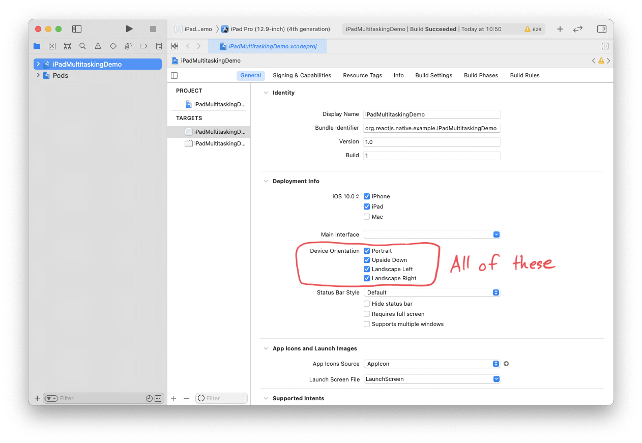Expand the Pods project in navigator
Screen dimensions: 642x443
pyautogui.click(x=38, y=75)
